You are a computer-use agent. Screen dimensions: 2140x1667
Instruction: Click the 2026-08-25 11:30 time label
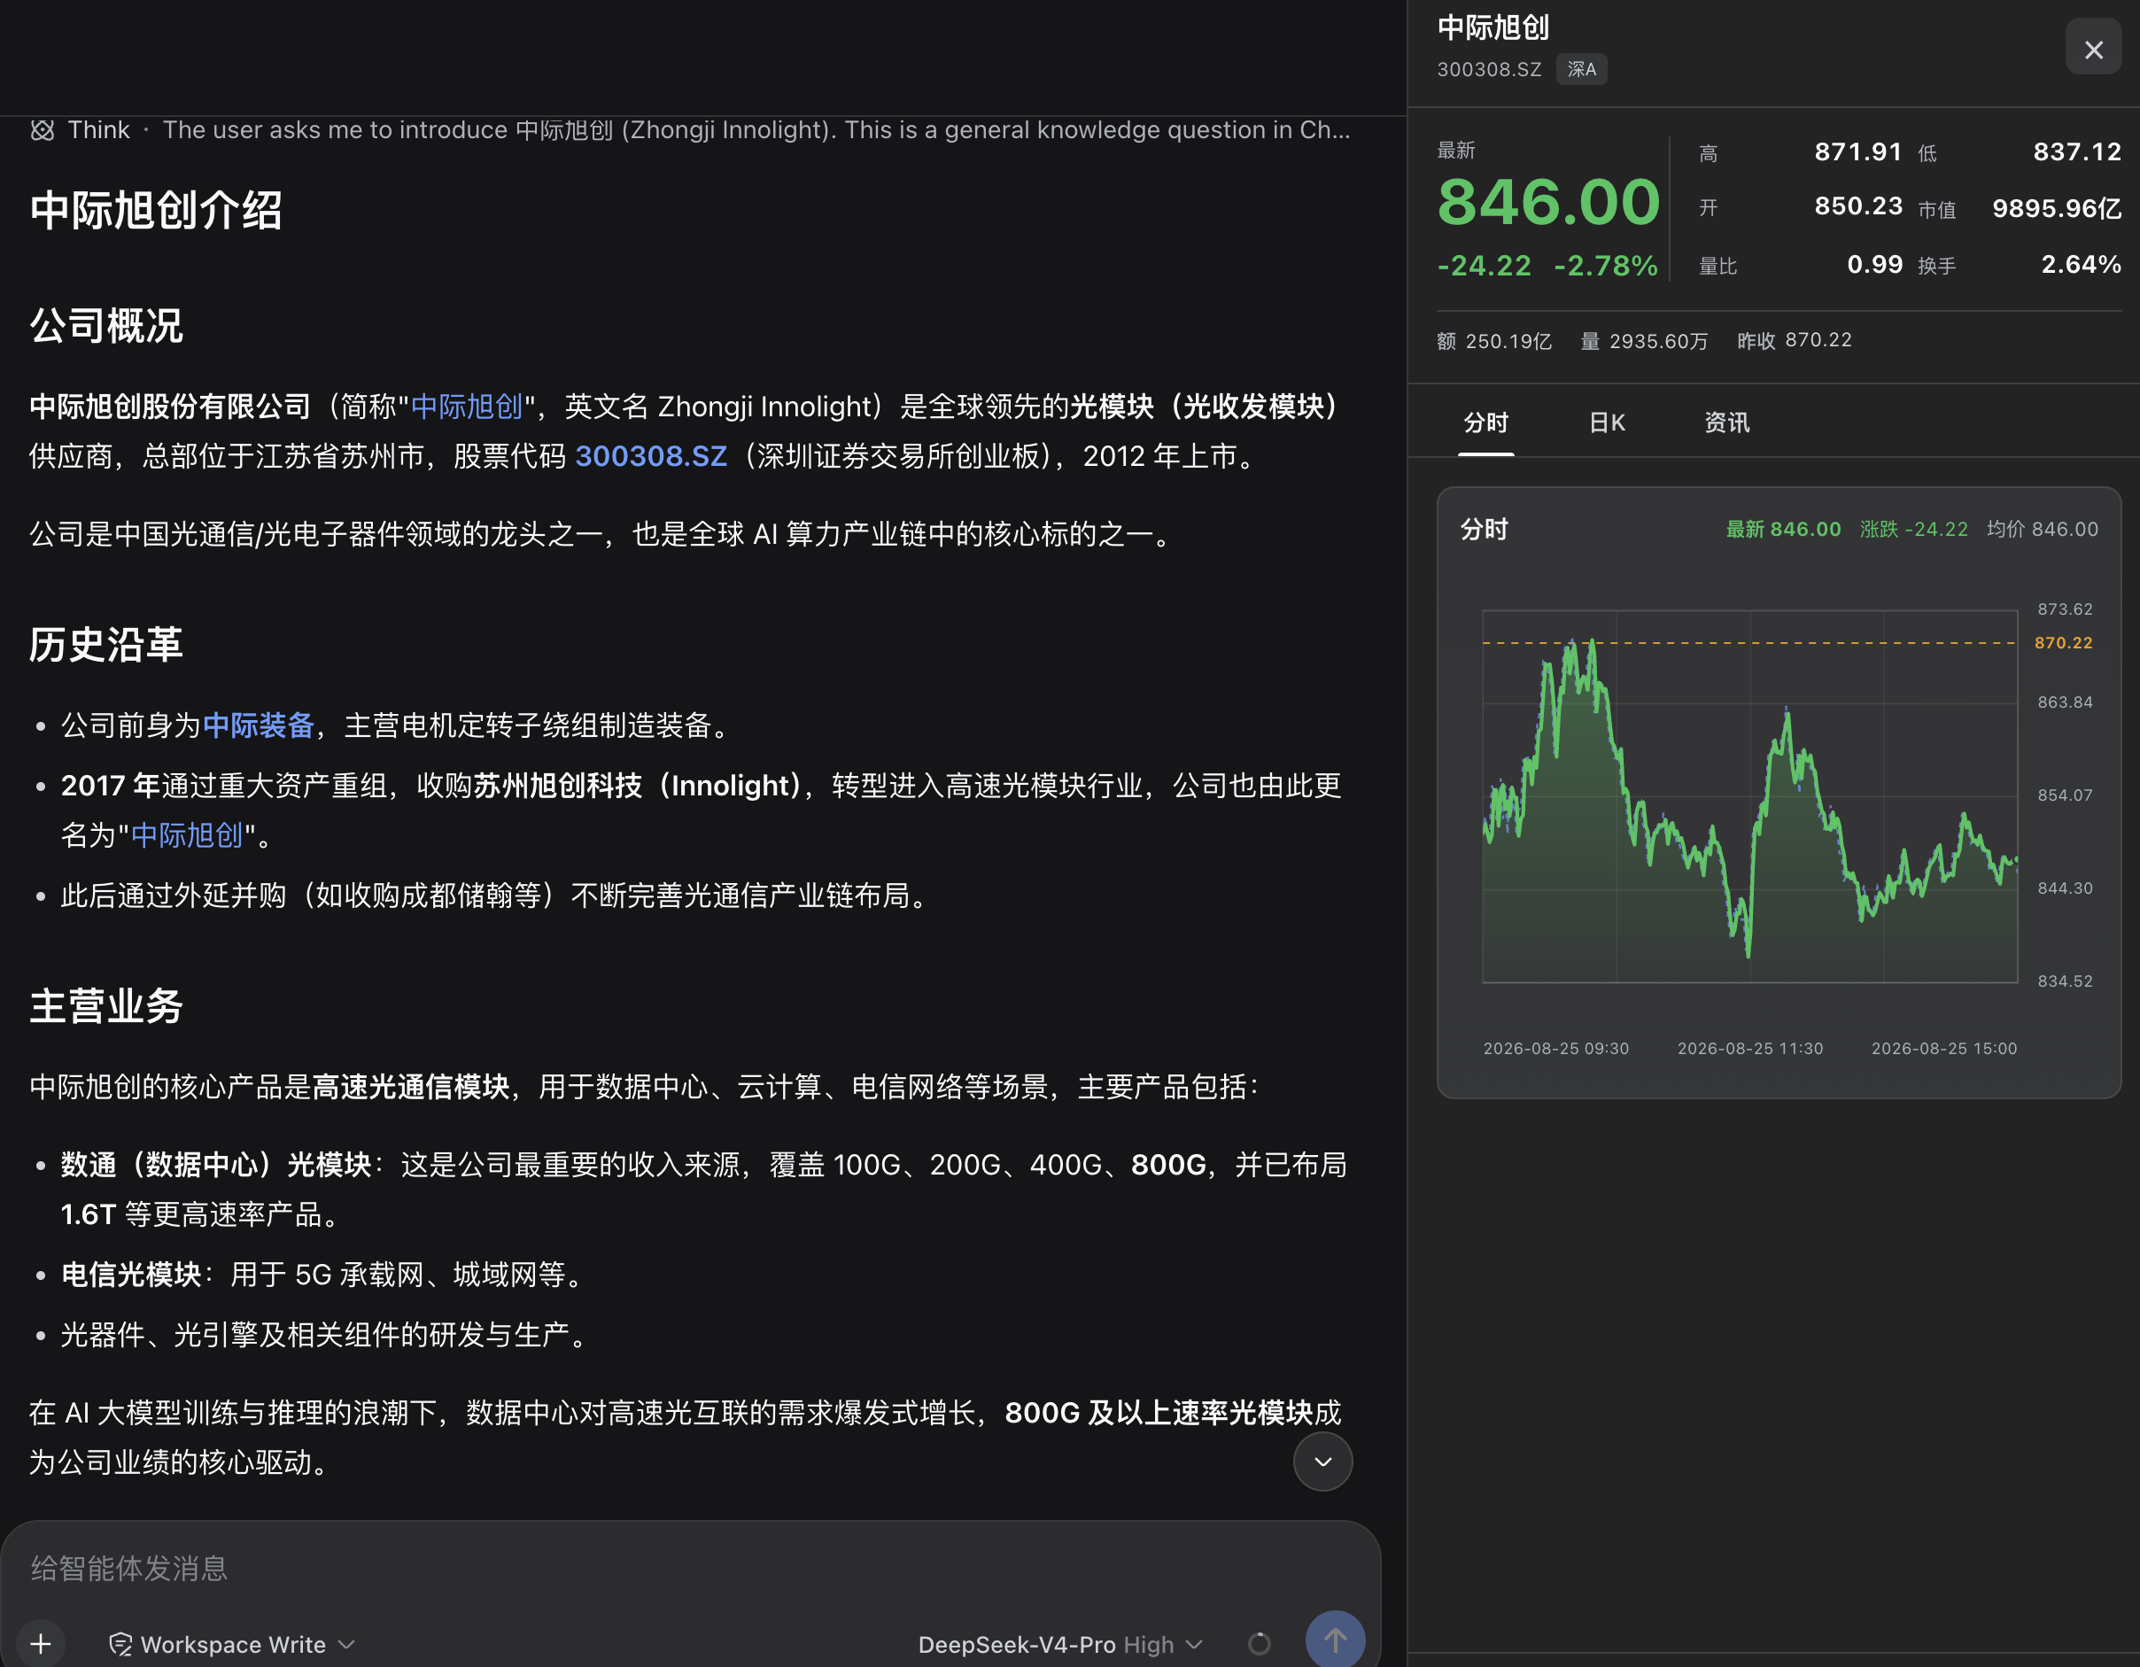pyautogui.click(x=1750, y=1049)
